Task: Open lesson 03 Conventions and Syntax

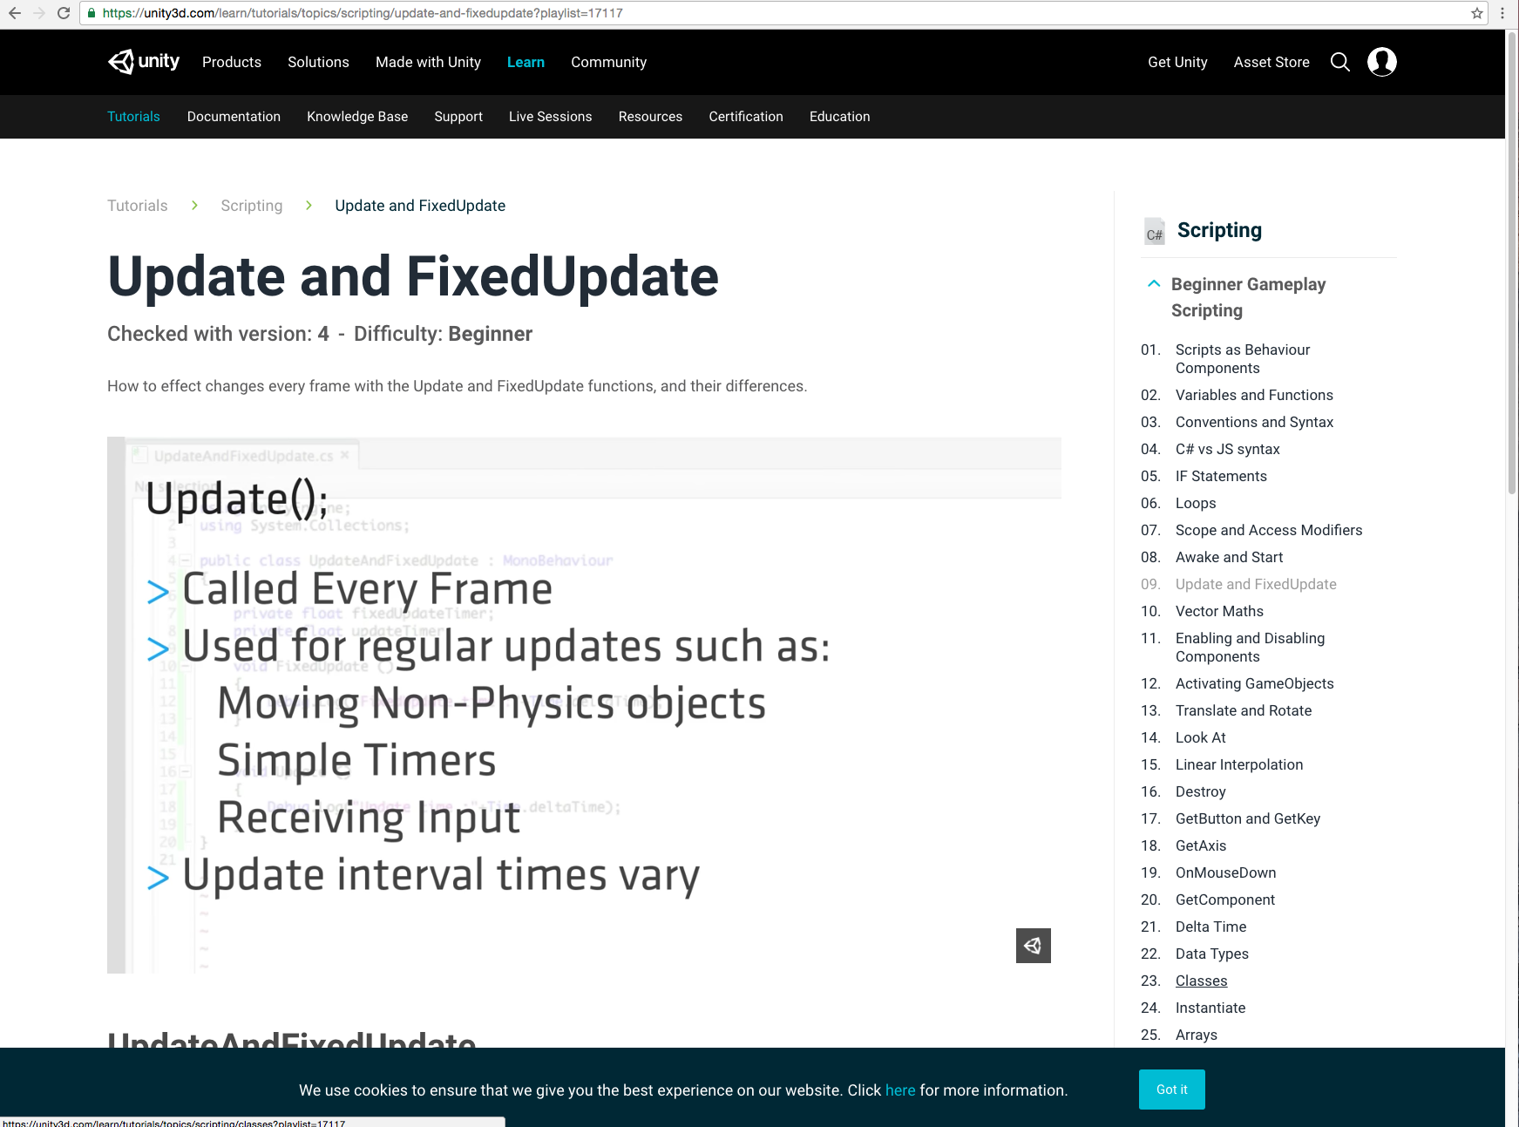Action: (1254, 422)
